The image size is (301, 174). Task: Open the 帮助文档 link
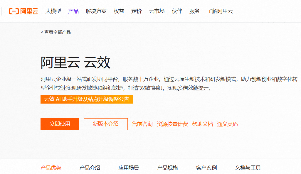pos(203,124)
